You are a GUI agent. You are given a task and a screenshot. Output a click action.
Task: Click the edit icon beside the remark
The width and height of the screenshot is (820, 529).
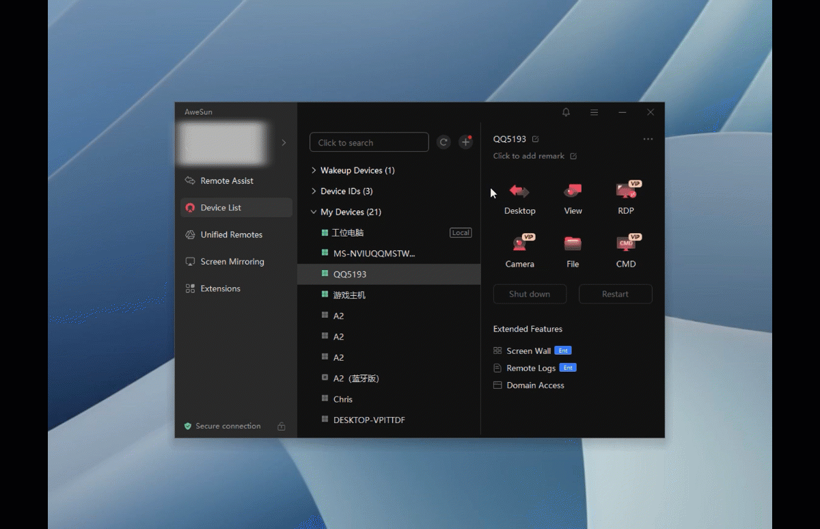tap(573, 157)
